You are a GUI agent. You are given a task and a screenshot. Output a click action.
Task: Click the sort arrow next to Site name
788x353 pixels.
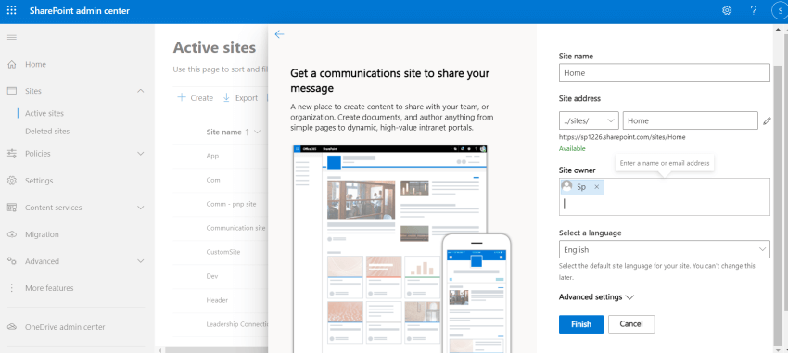247,132
